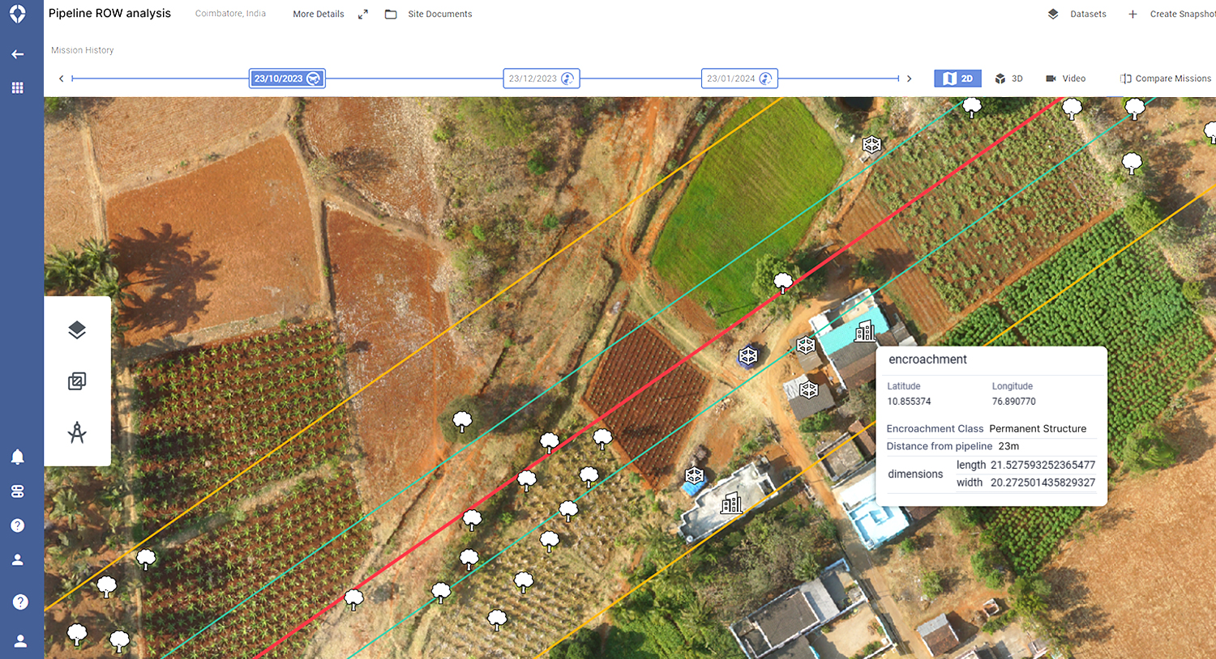The image size is (1216, 659).
Task: Switch to 2D map view
Action: [957, 79]
